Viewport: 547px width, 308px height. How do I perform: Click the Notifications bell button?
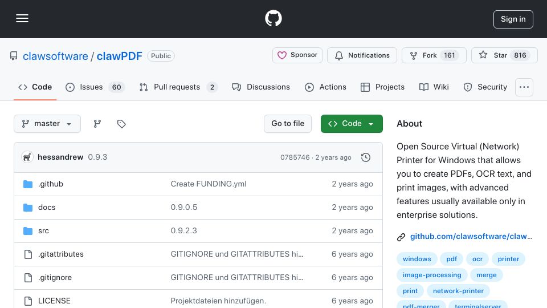[362, 55]
